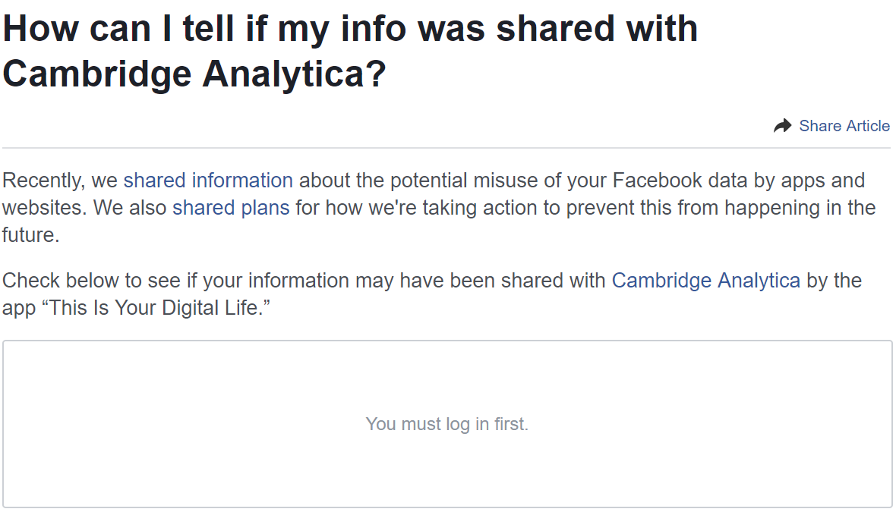This screenshot has width=896, height=512.
Task: Open the Share Article text link
Action: click(x=844, y=126)
